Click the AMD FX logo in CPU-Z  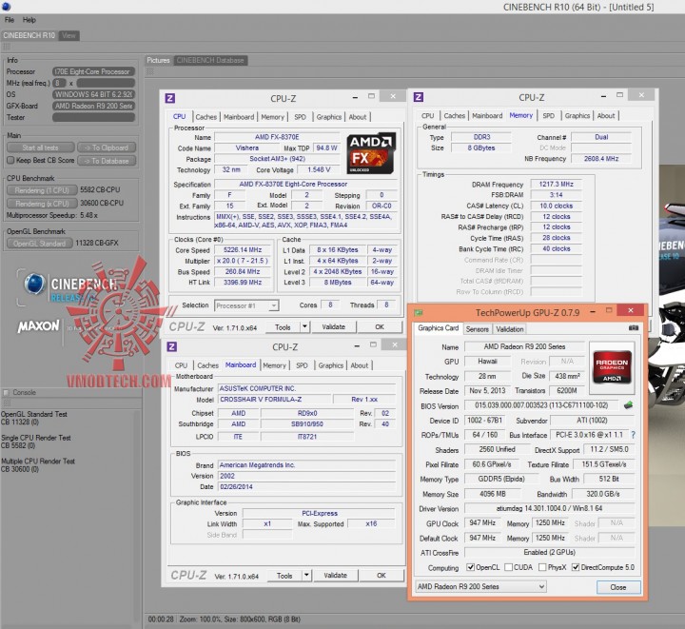point(371,153)
